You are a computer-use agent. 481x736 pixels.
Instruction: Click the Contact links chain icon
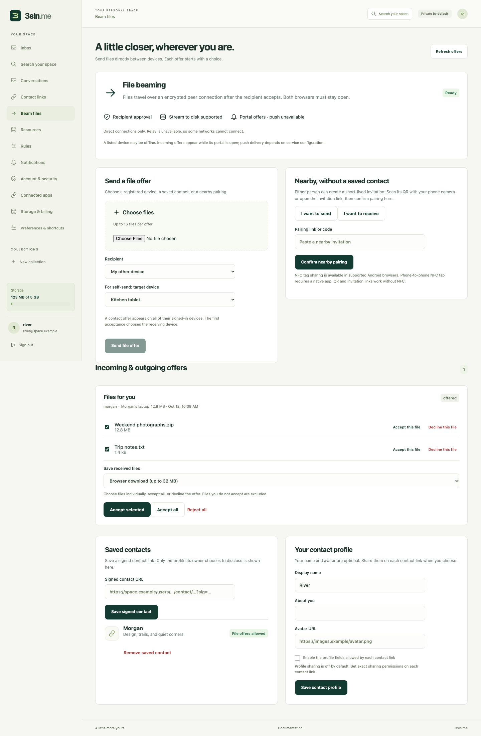coord(14,97)
